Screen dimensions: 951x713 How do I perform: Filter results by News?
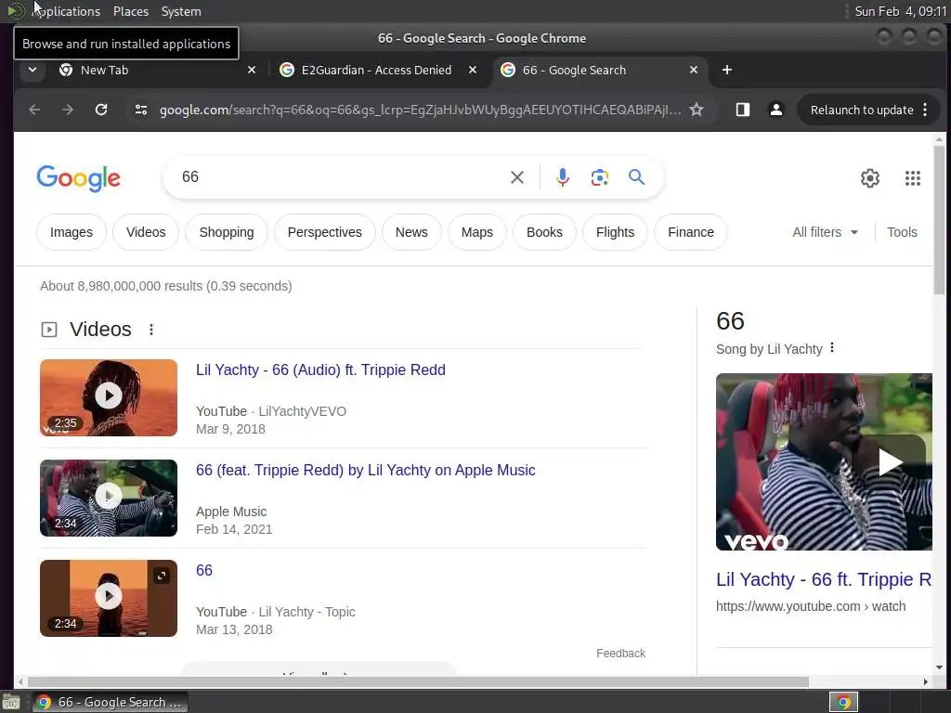(411, 232)
